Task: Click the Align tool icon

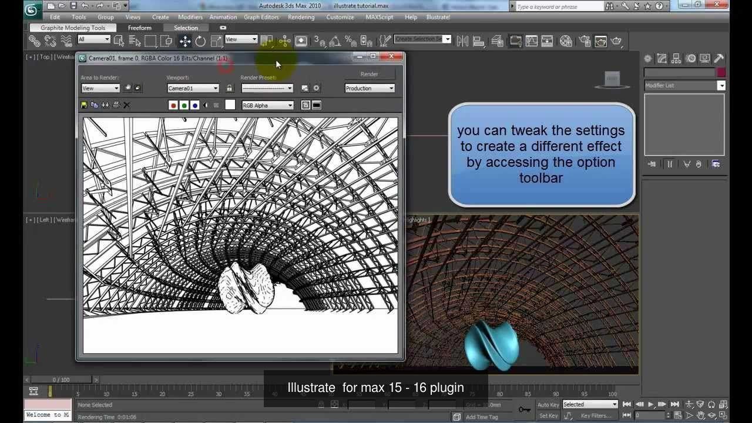Action: (x=478, y=41)
